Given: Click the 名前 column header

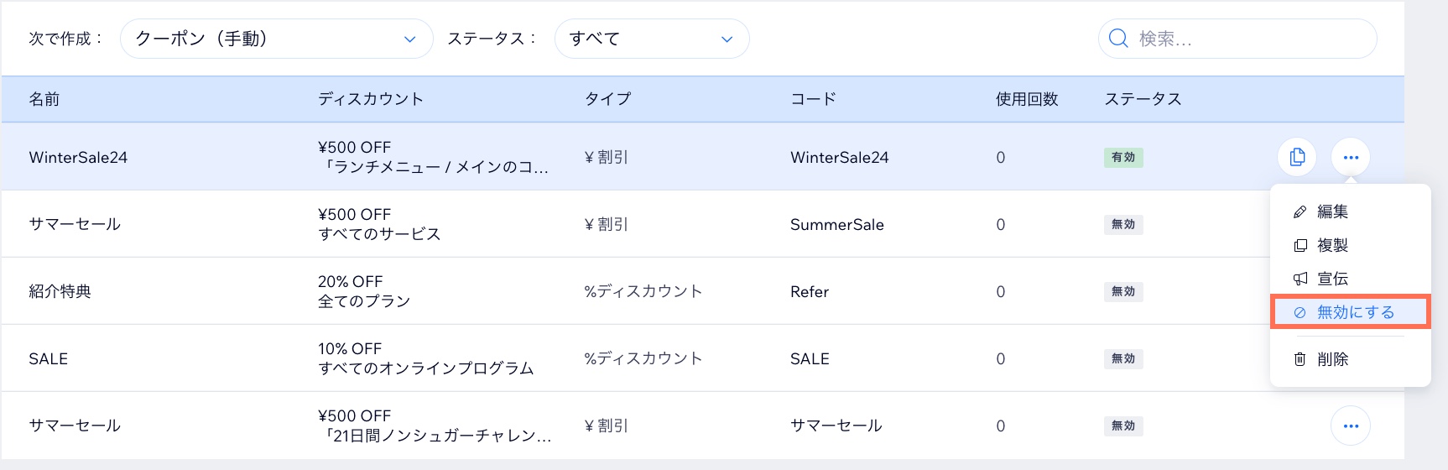Looking at the screenshot, I should click(44, 99).
